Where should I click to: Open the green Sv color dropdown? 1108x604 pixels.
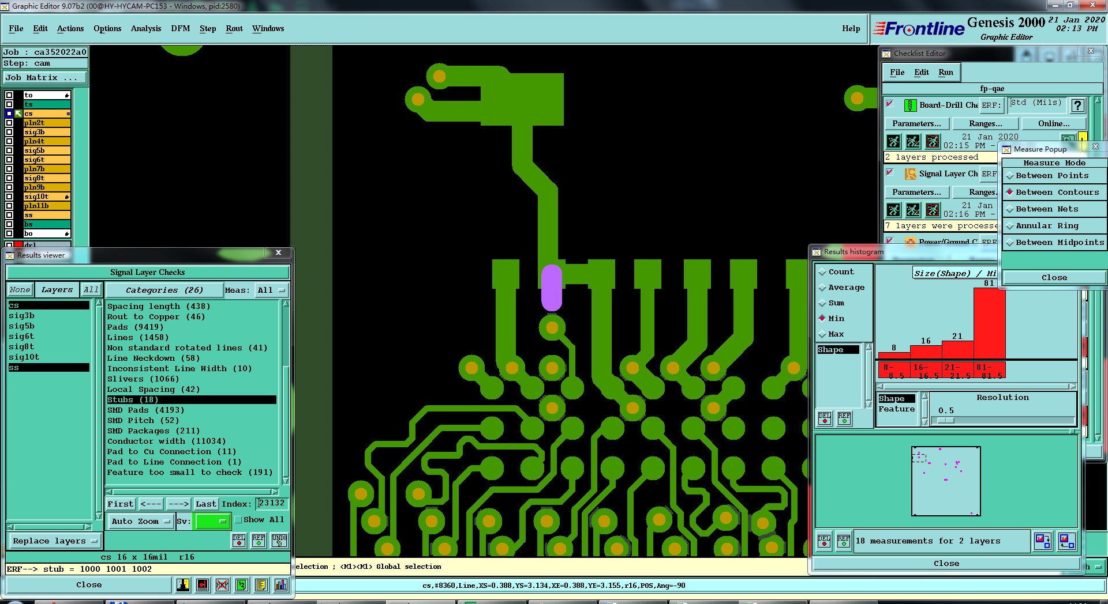[x=213, y=521]
